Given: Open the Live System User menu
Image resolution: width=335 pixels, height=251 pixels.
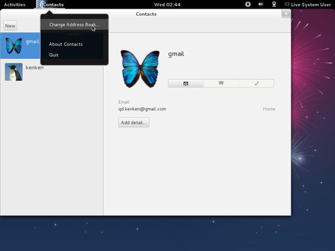Looking at the screenshot, I should pyautogui.click(x=308, y=5).
